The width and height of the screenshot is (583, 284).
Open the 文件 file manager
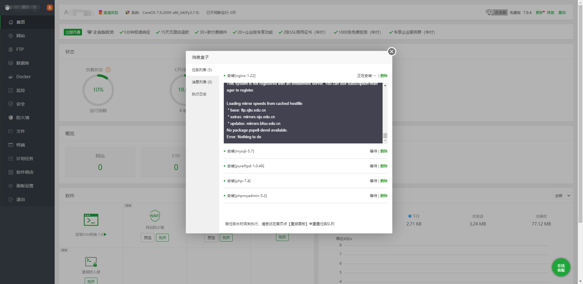pyautogui.click(x=21, y=131)
